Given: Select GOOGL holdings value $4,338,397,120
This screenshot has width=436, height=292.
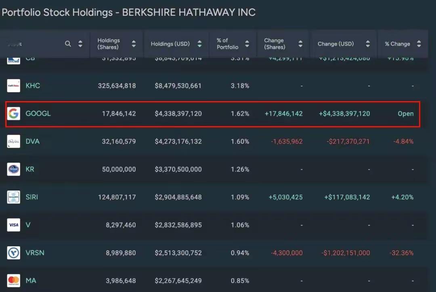Looking at the screenshot, I should 178,113.
